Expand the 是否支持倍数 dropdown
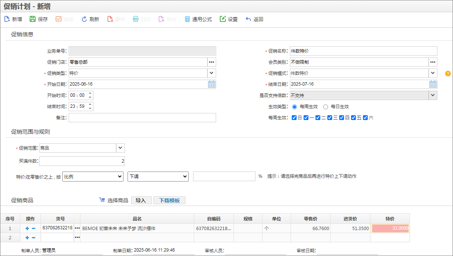The height and width of the screenshot is (256, 453). (433, 95)
